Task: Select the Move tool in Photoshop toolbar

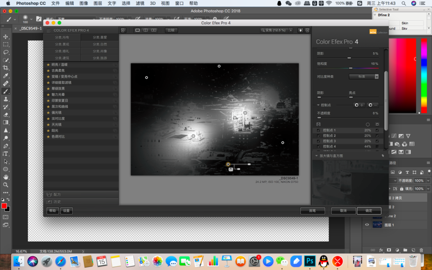Action: tap(5, 37)
